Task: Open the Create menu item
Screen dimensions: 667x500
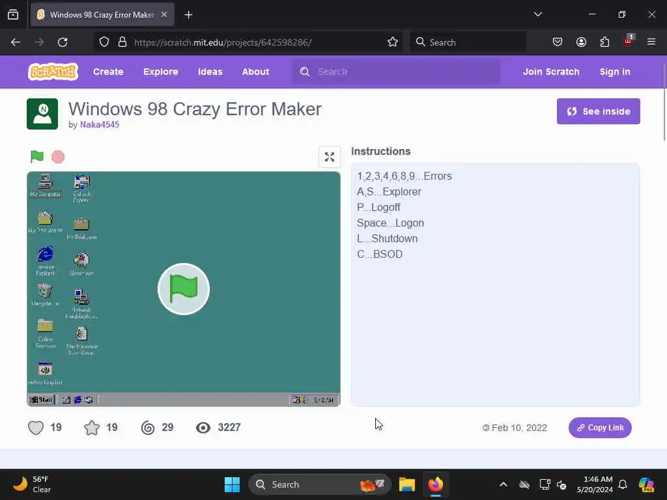Action: coord(109,72)
